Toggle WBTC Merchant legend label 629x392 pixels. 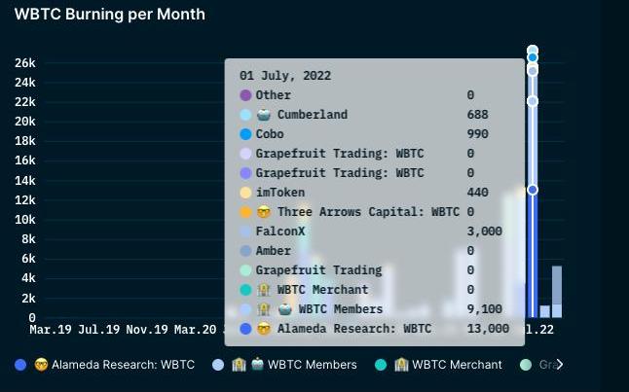(x=457, y=365)
